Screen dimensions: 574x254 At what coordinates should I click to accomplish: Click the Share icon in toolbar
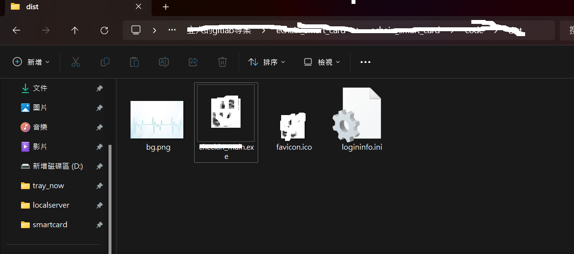pyautogui.click(x=193, y=62)
